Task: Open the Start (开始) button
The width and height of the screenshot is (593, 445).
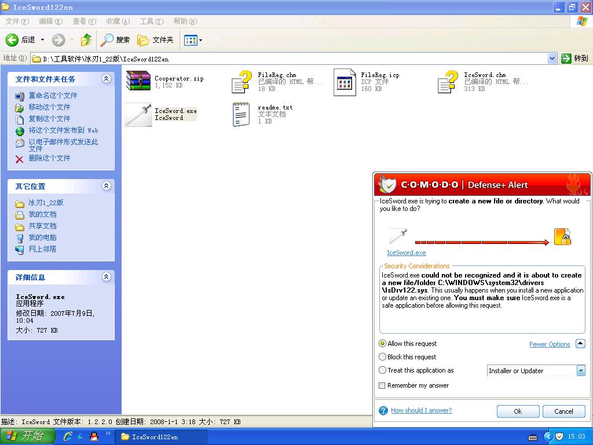Action: (x=27, y=436)
